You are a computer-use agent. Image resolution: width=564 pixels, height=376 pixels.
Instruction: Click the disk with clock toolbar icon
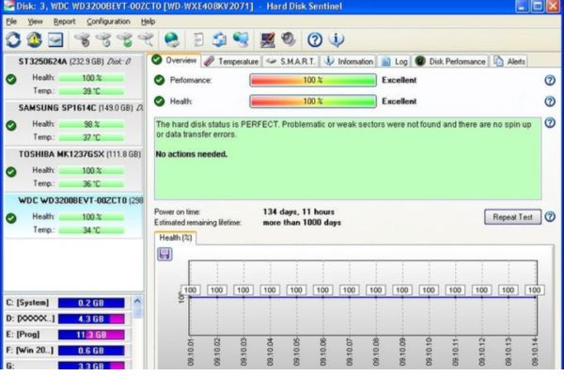(x=104, y=39)
